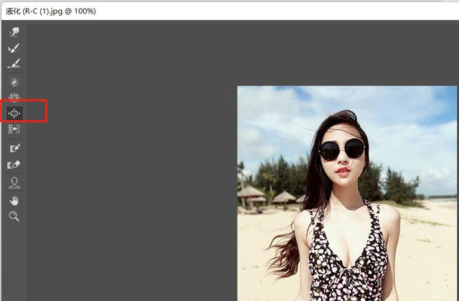
Task: Select the Freeze Mask tool
Action: [14, 148]
